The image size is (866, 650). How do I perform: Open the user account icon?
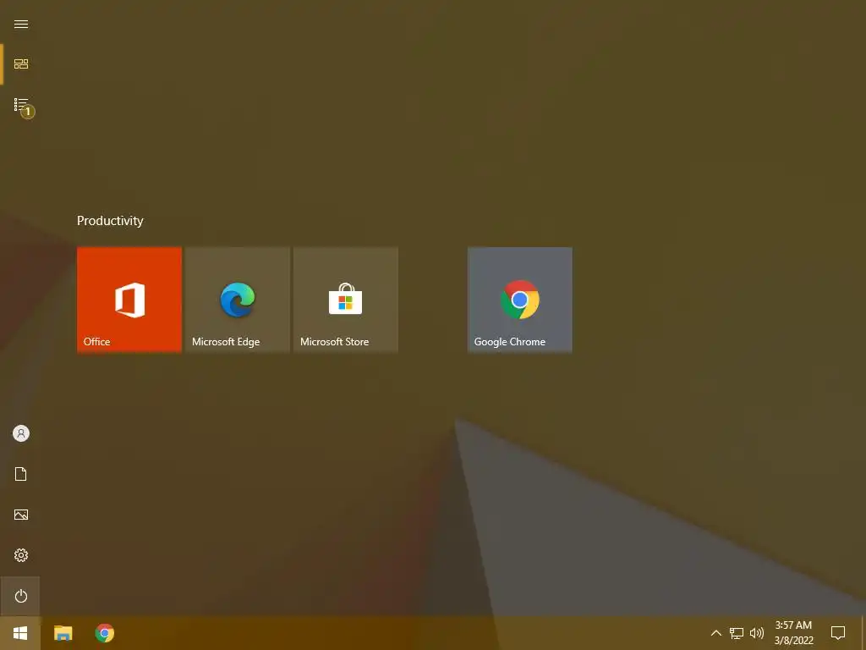click(21, 433)
